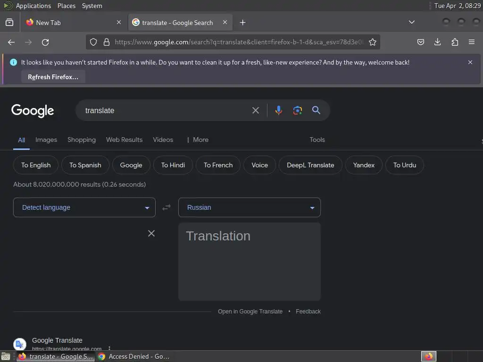Screen dimensions: 483x362
Task: Open the Save to Pocket icon
Action: [420, 42]
